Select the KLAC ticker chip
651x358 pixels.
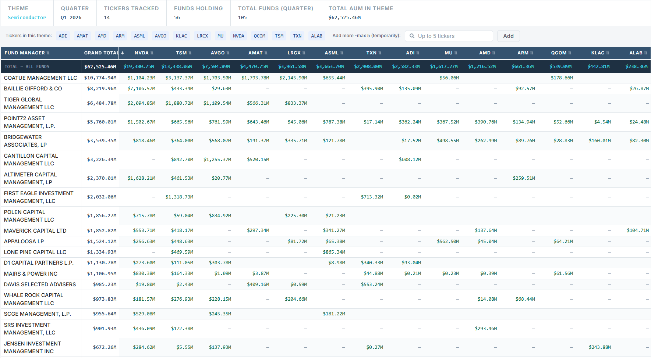(181, 36)
